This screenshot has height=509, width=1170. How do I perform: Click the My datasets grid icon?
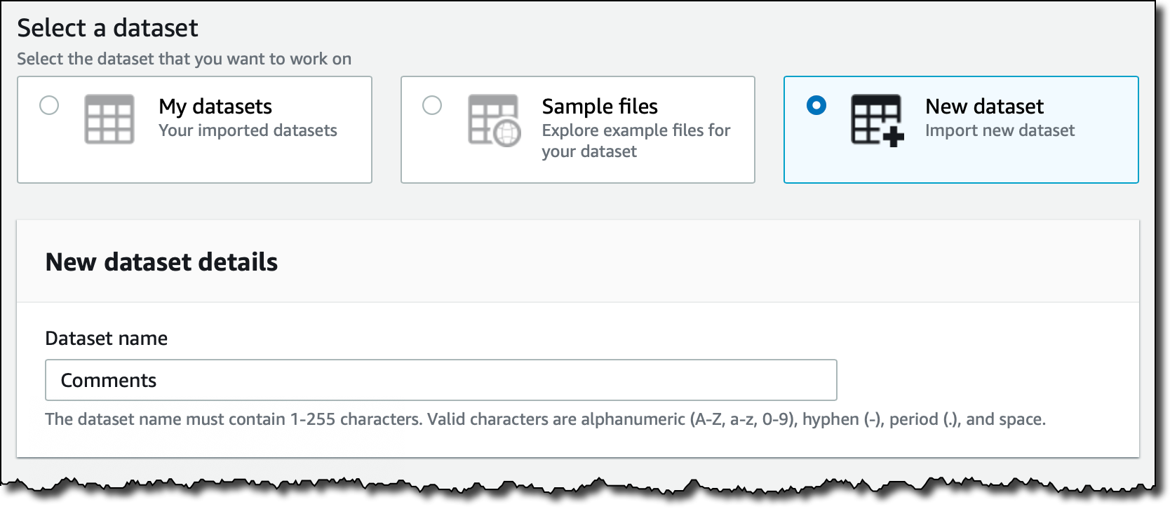point(109,119)
